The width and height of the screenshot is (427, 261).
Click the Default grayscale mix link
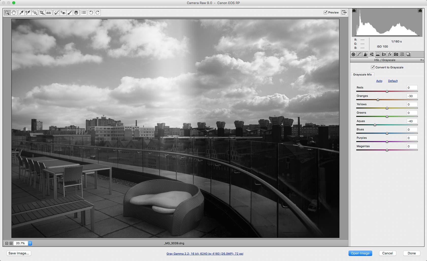coord(393,81)
